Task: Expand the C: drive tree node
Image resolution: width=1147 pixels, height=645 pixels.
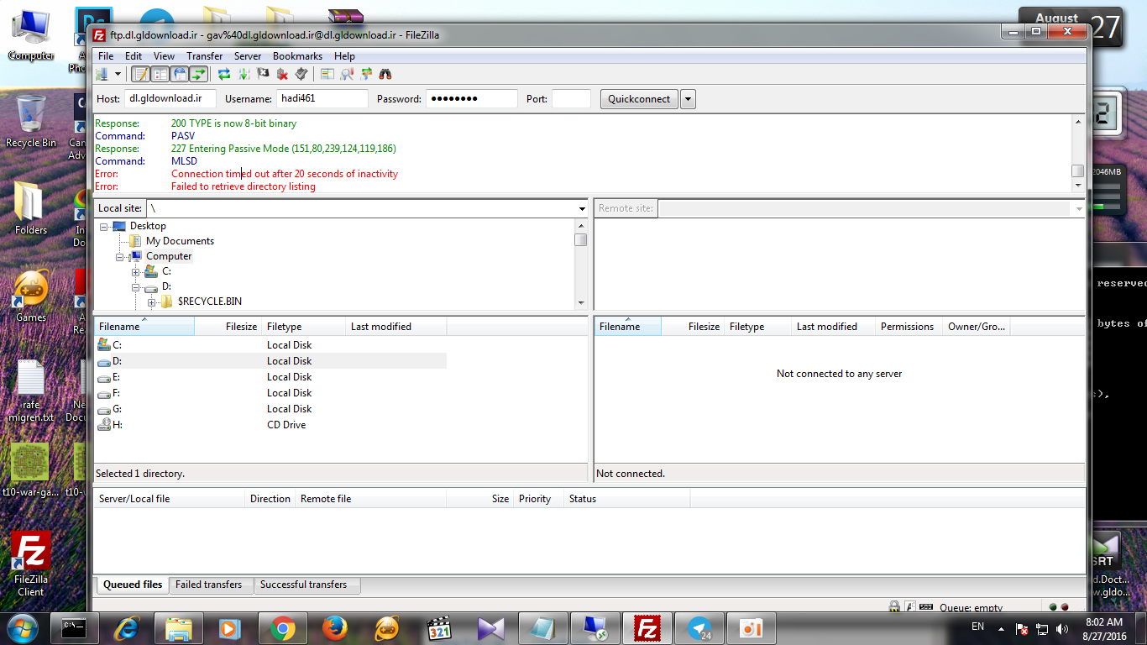Action: tap(136, 271)
